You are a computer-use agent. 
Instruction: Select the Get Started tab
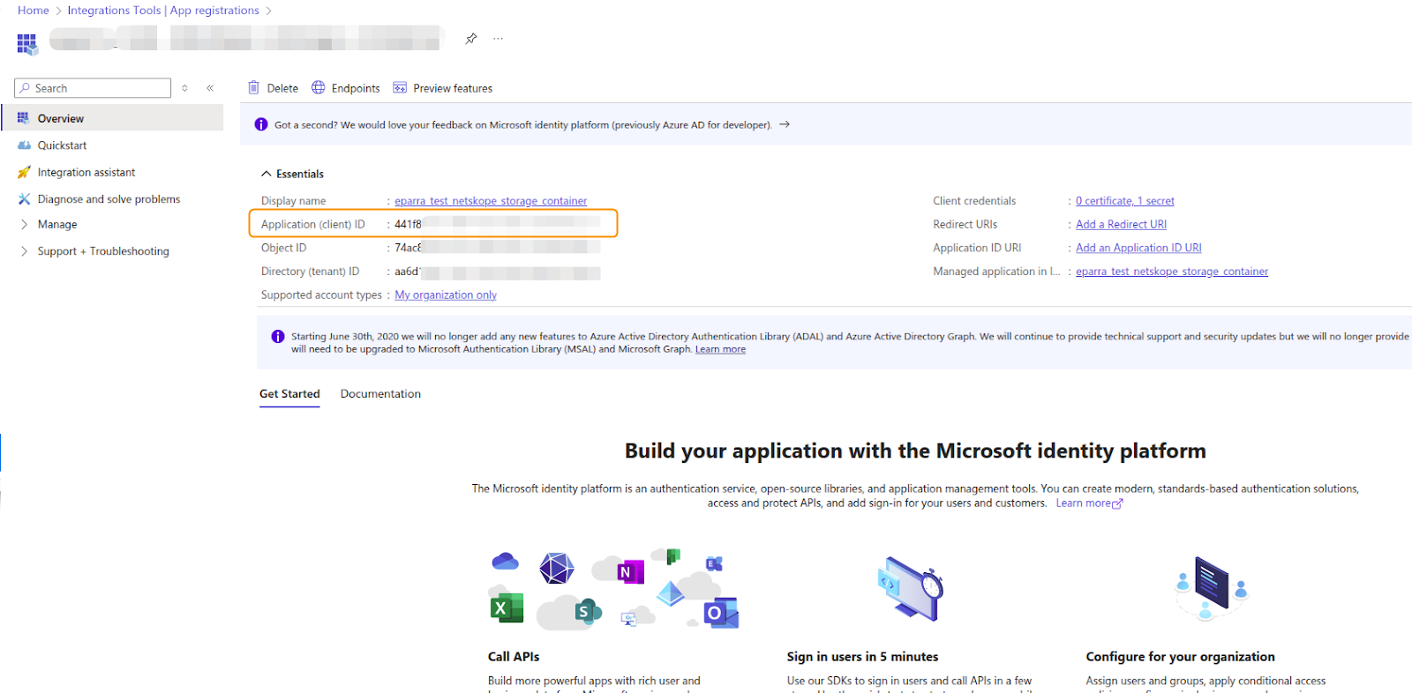(289, 394)
